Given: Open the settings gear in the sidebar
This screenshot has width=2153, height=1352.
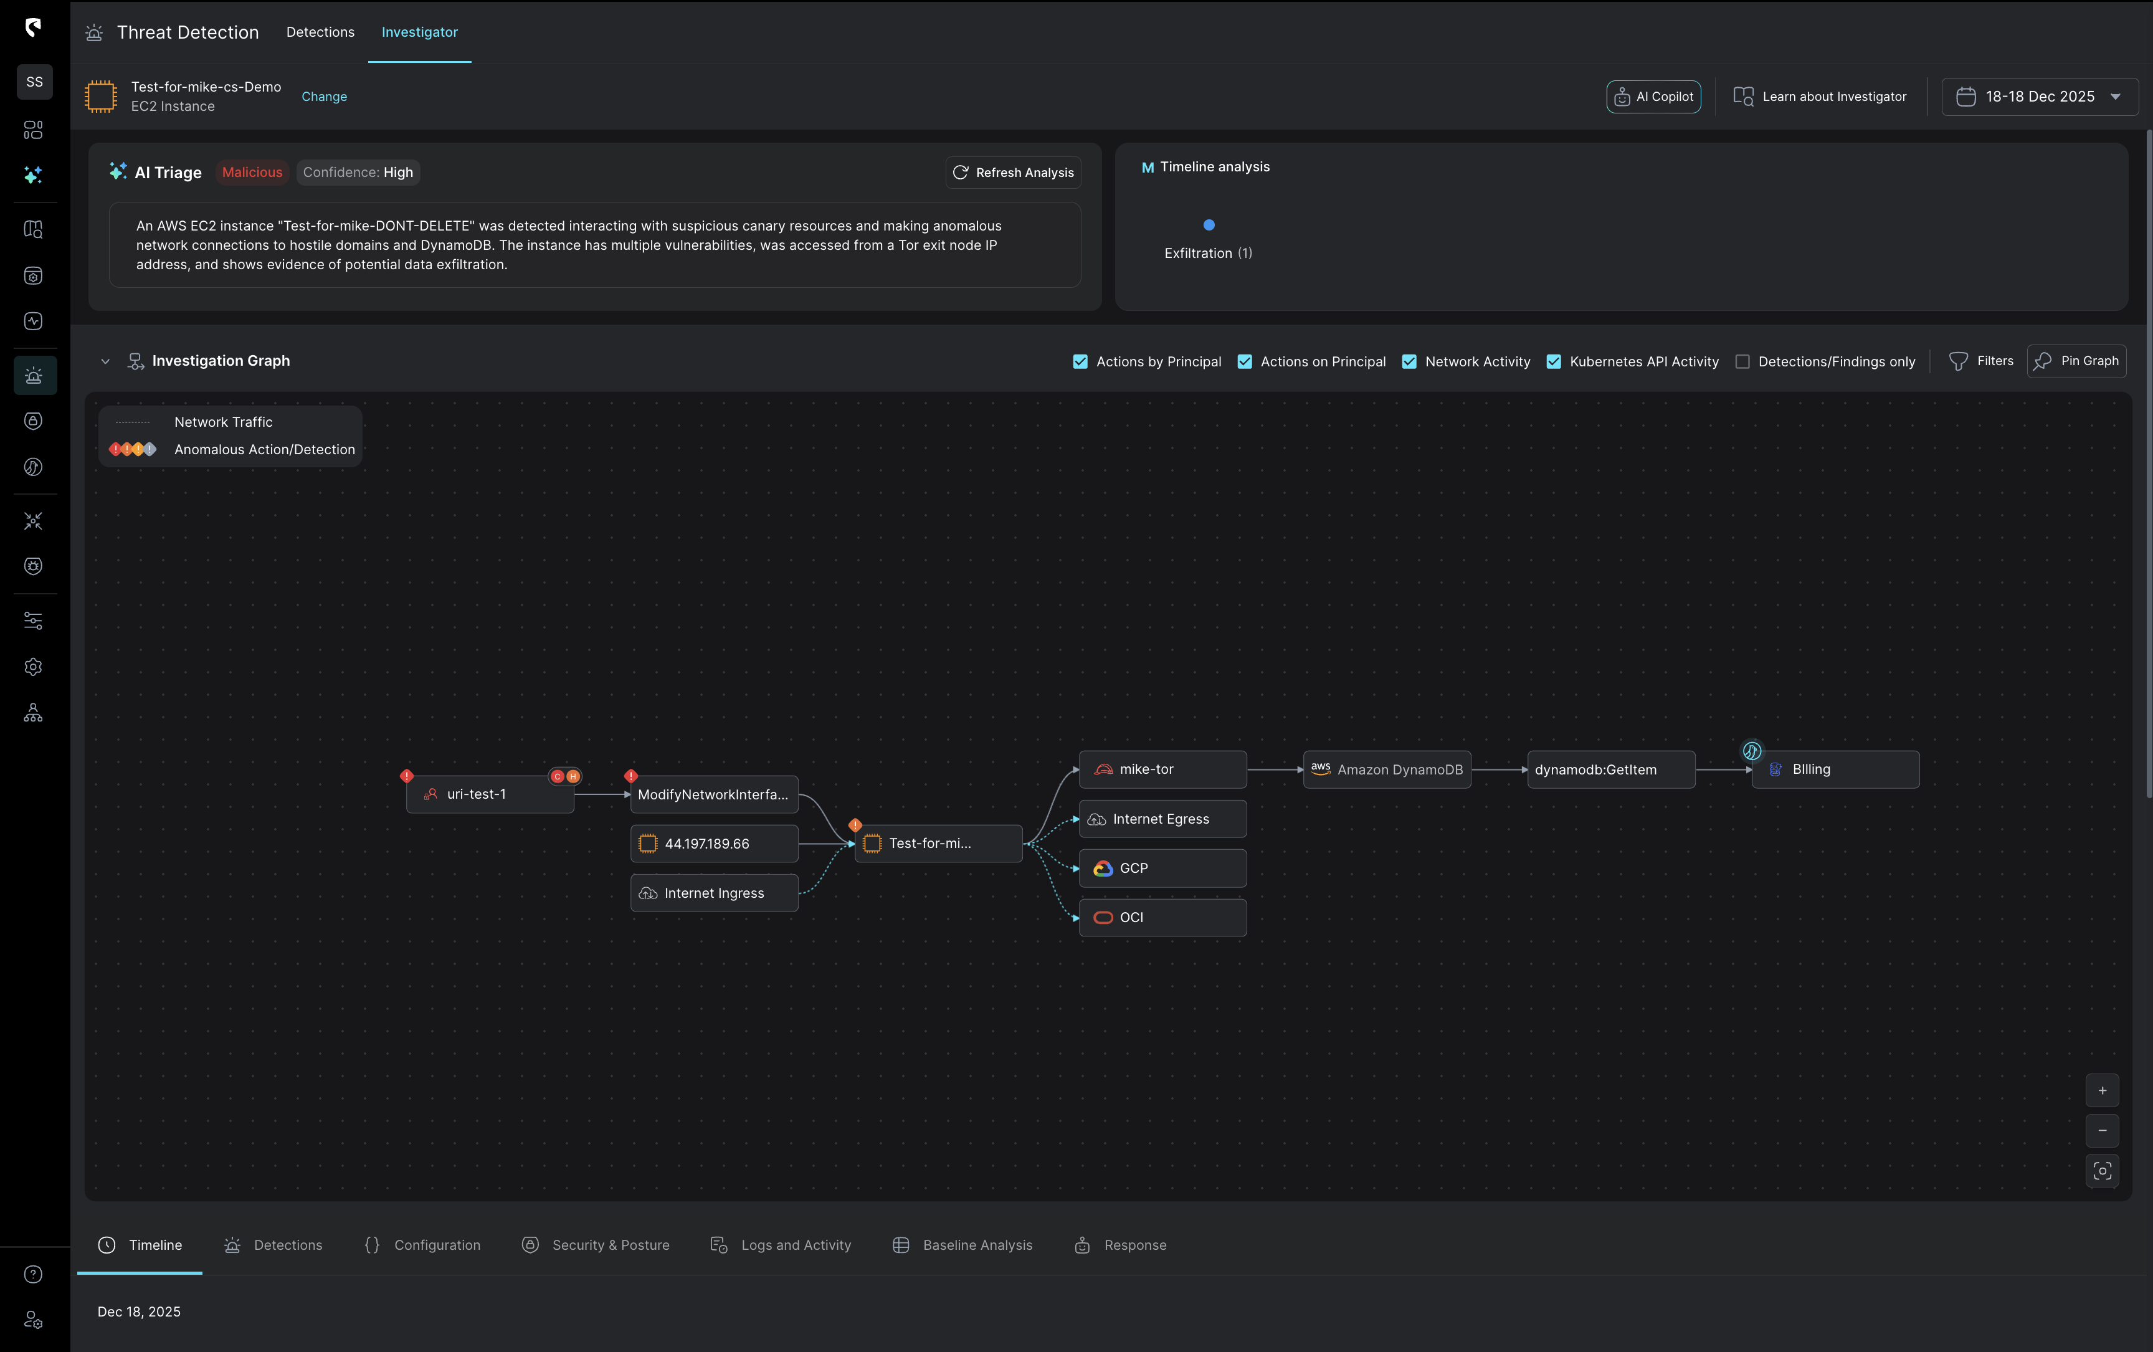Looking at the screenshot, I should tap(33, 666).
